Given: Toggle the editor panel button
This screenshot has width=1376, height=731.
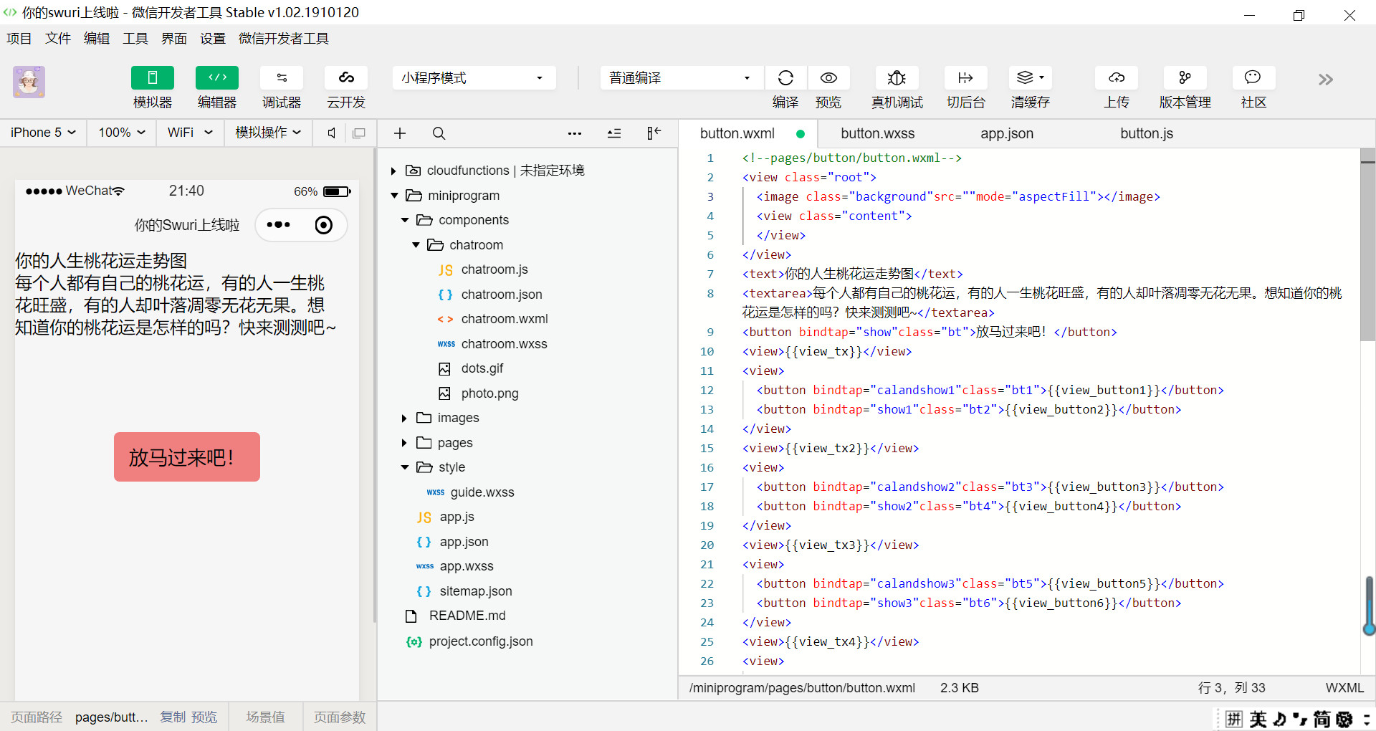Looking at the screenshot, I should tap(217, 78).
